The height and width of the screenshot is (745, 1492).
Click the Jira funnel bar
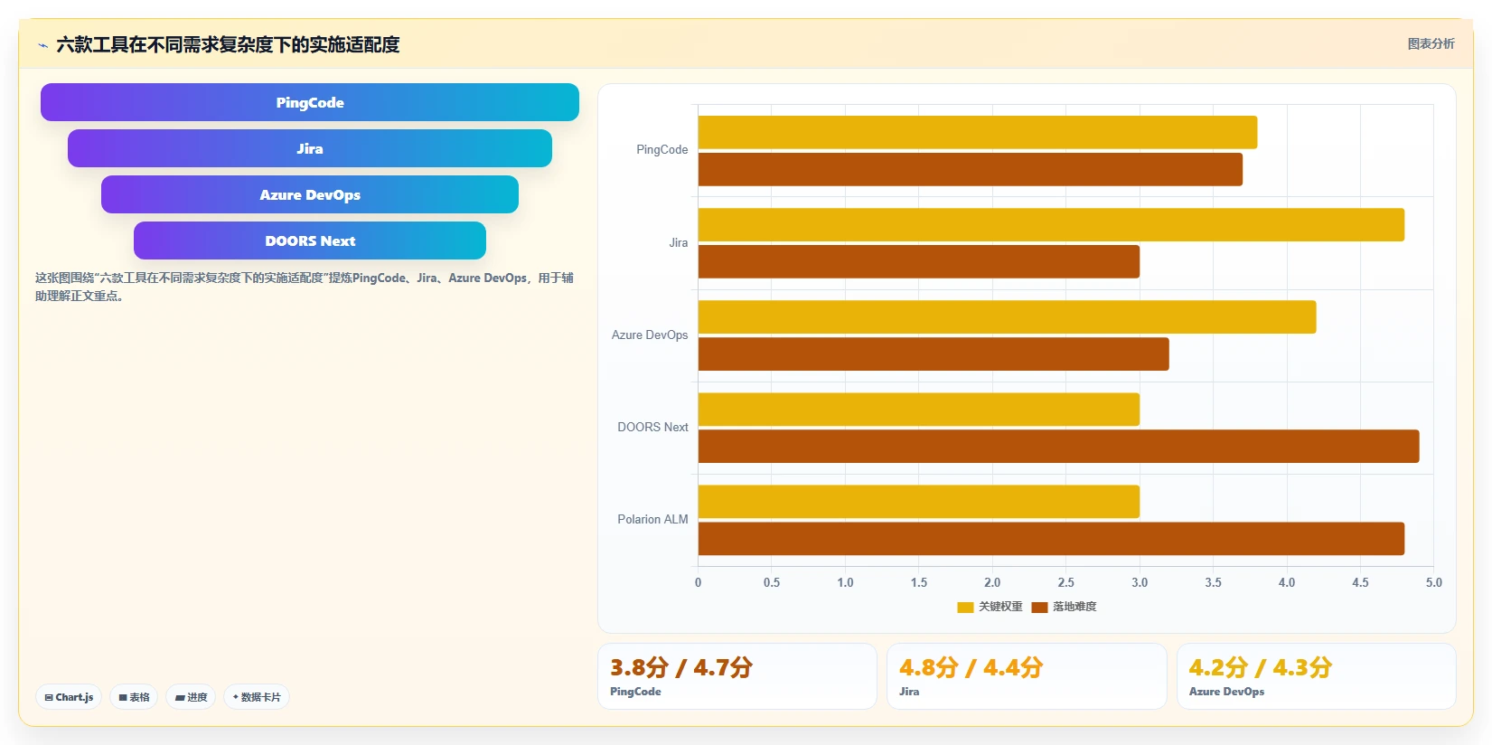(x=310, y=148)
